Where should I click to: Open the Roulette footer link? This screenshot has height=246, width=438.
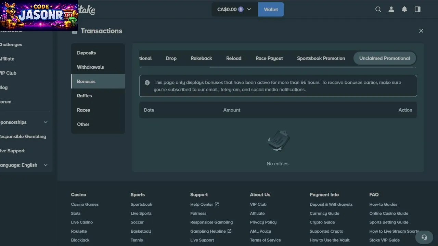(79, 231)
